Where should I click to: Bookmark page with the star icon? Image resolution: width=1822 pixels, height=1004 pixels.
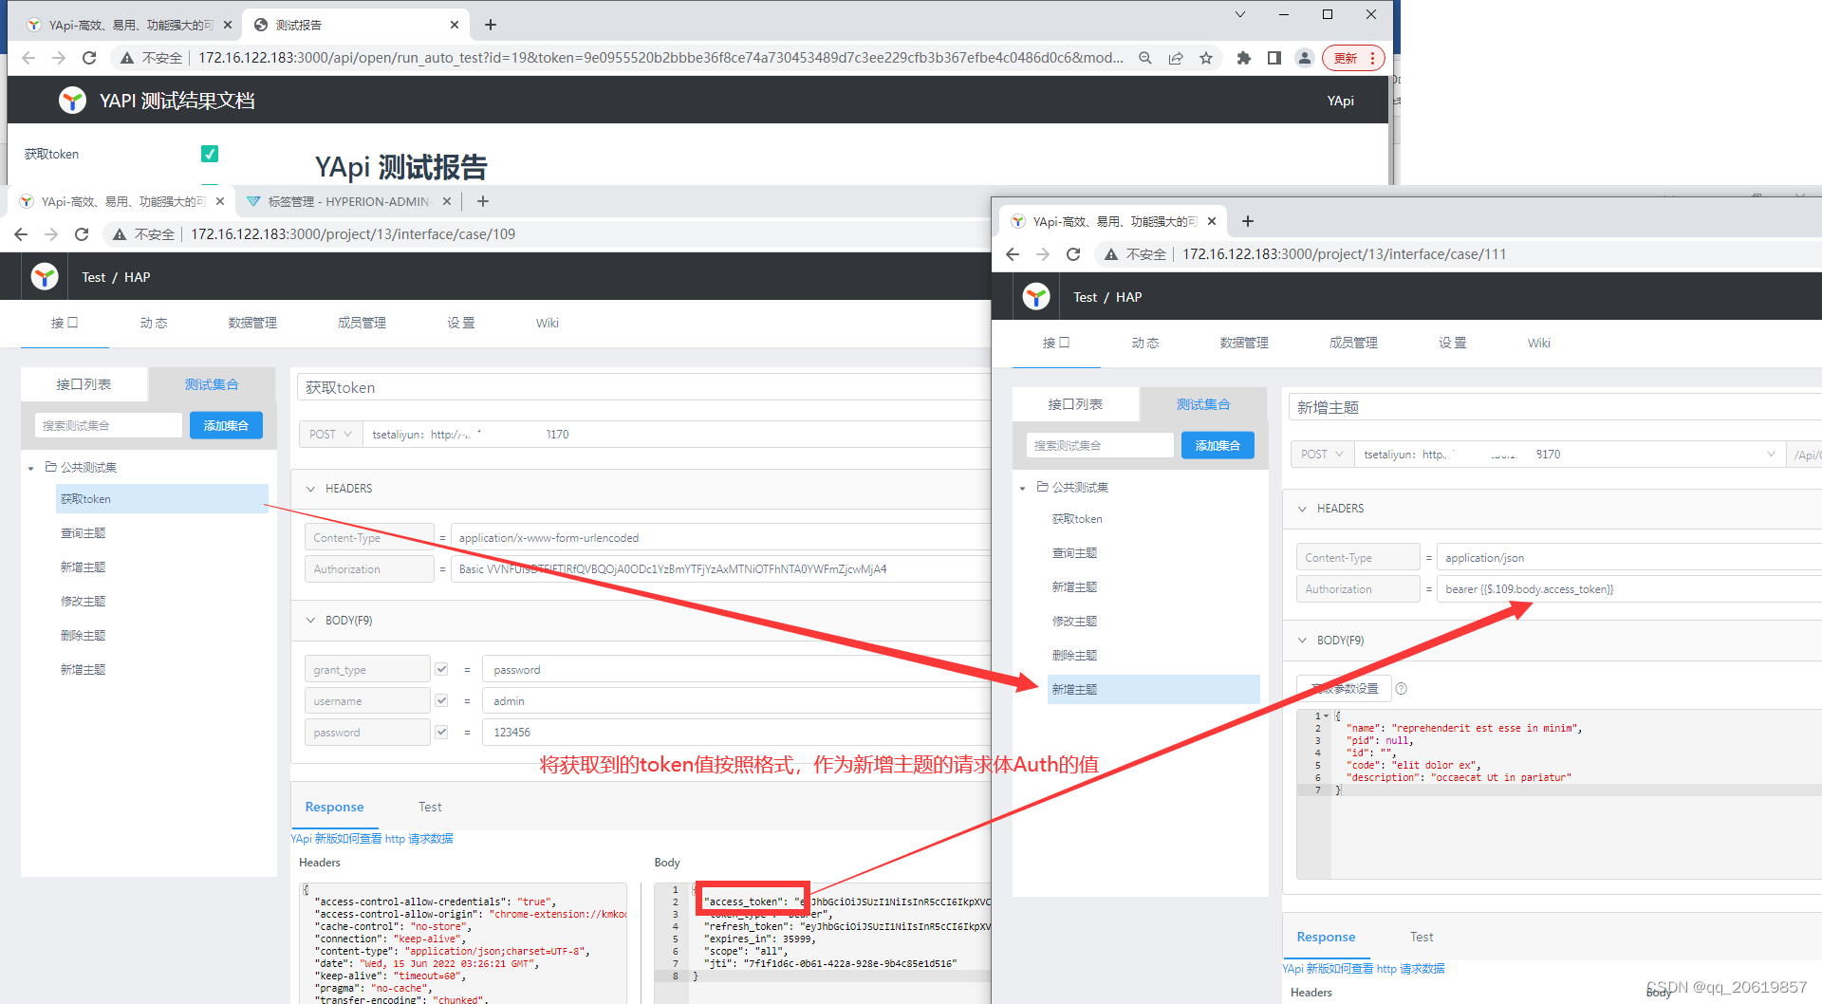tap(1206, 58)
